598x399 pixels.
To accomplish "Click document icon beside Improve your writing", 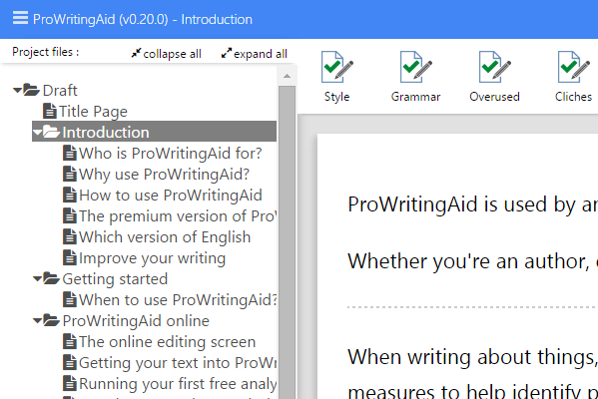I will (70, 258).
